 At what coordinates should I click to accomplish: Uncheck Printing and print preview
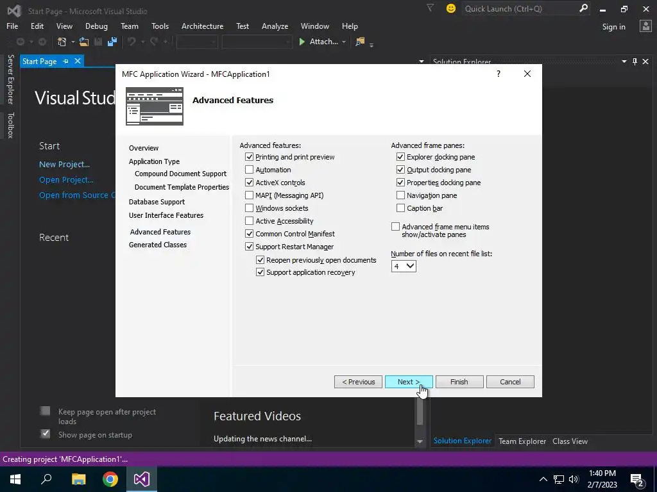tap(250, 157)
